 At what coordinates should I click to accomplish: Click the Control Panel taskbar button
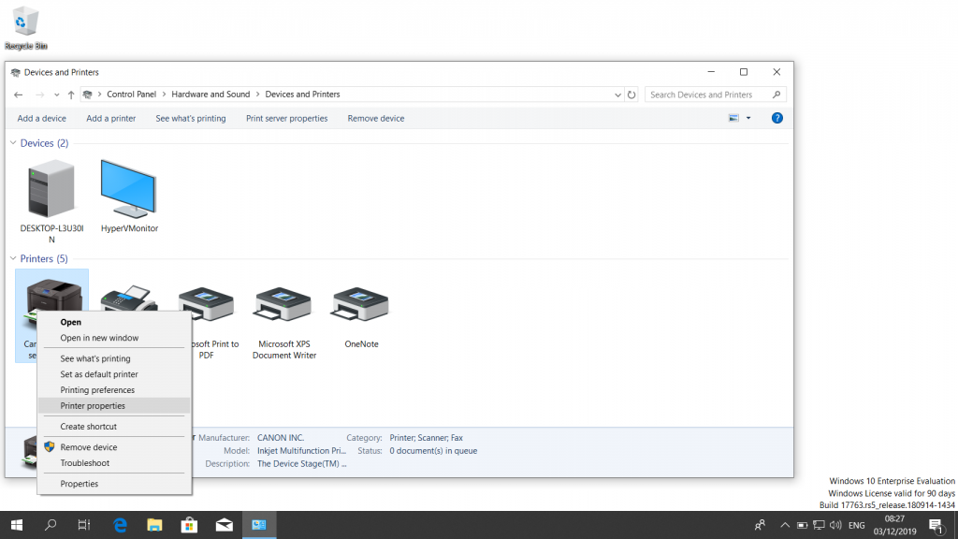[x=259, y=525]
